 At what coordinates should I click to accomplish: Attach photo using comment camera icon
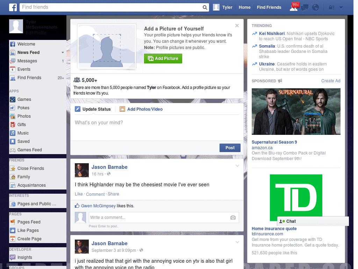tap(233, 218)
